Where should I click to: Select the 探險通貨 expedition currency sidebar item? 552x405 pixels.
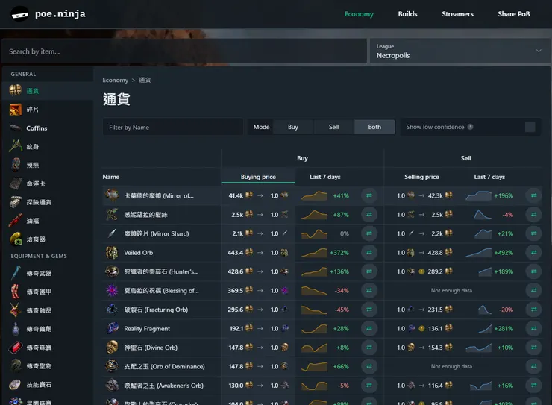tap(48, 202)
